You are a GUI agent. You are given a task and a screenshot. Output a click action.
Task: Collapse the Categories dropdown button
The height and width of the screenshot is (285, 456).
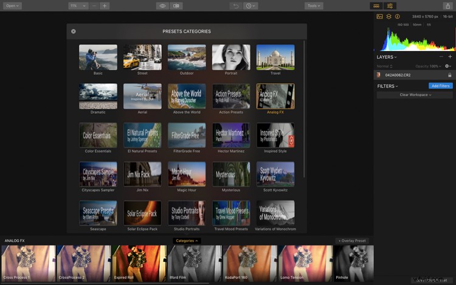pos(187,241)
